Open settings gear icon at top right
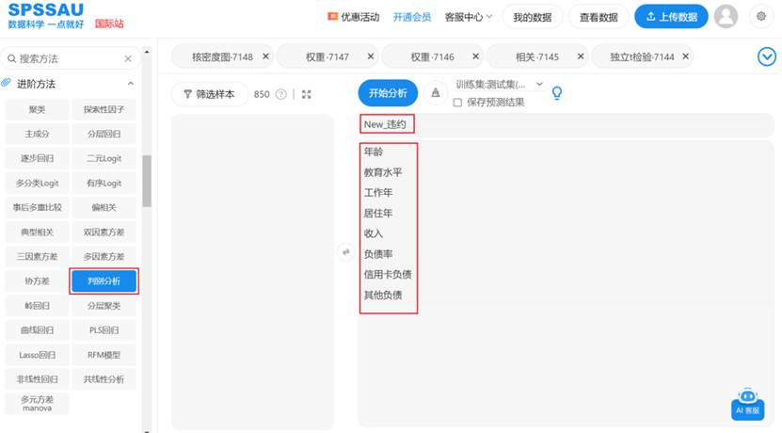The height and width of the screenshot is (433, 782). [761, 16]
